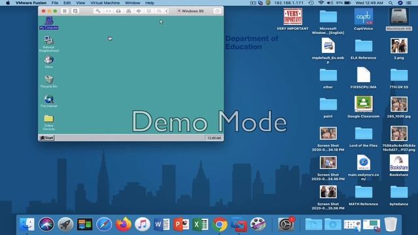This screenshot has width=418, height=235.
Task: Click the VMware full screen toolbar button
Action: click(x=217, y=11)
